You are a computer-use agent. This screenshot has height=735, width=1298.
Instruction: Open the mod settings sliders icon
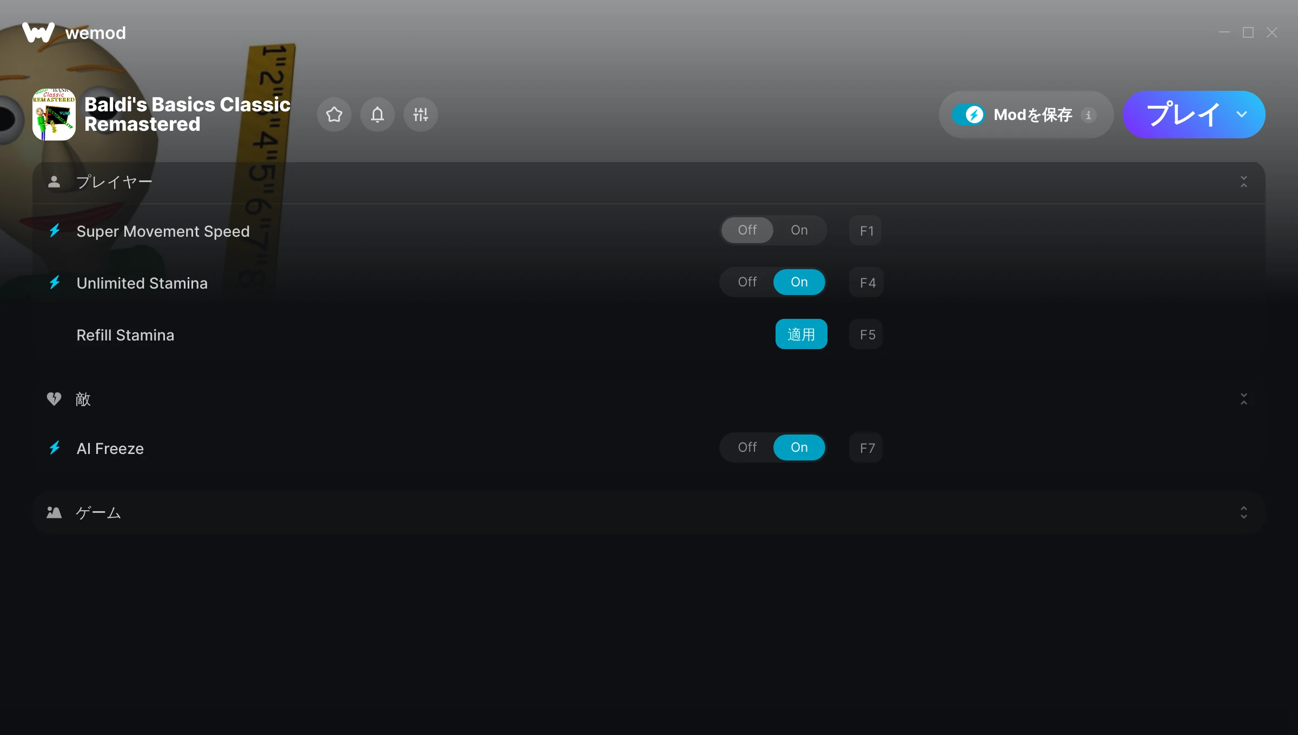pos(421,115)
